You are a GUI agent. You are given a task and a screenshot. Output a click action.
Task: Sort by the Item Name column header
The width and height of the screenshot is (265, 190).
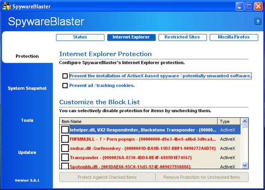point(139,121)
